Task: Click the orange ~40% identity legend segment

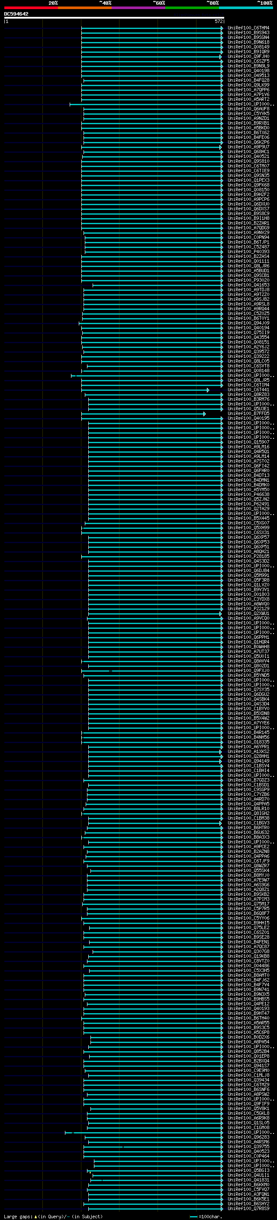Action: (x=85, y=8)
